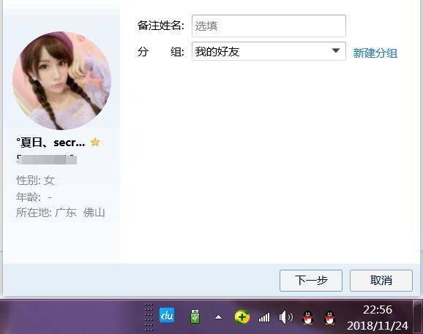The width and height of the screenshot is (423, 334).
Task: Open the second QQ penguin tray icon
Action: pyautogui.click(x=329, y=317)
